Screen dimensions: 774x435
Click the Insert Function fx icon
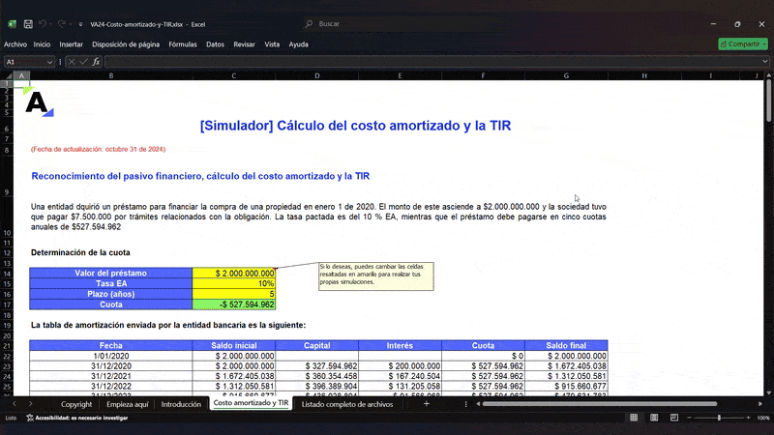coord(97,62)
